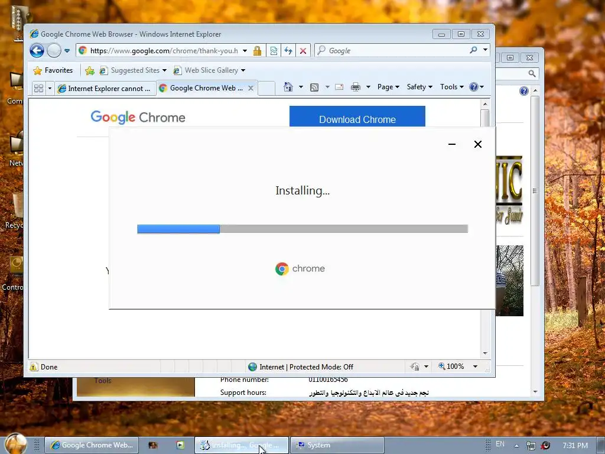Click the 7:31 PM clock
The width and height of the screenshot is (605, 454).
(575, 446)
